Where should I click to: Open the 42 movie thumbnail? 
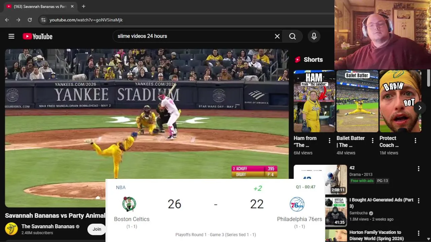(x=320, y=179)
